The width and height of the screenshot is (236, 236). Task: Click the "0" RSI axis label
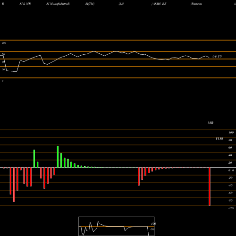2,81
